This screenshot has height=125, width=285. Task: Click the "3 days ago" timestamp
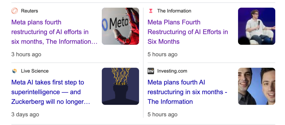pyautogui.click(x=25, y=114)
